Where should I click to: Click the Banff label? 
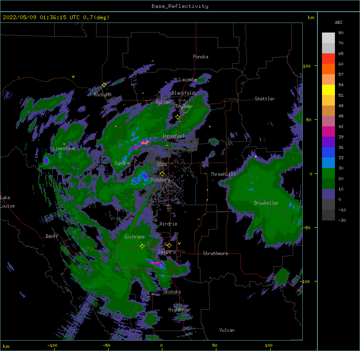[52, 236]
